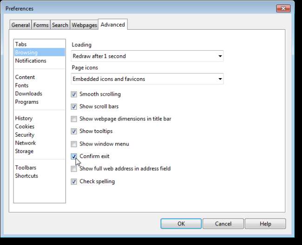302x245 pixels.
Task: Go to the Webpages tab
Action: [84, 25]
